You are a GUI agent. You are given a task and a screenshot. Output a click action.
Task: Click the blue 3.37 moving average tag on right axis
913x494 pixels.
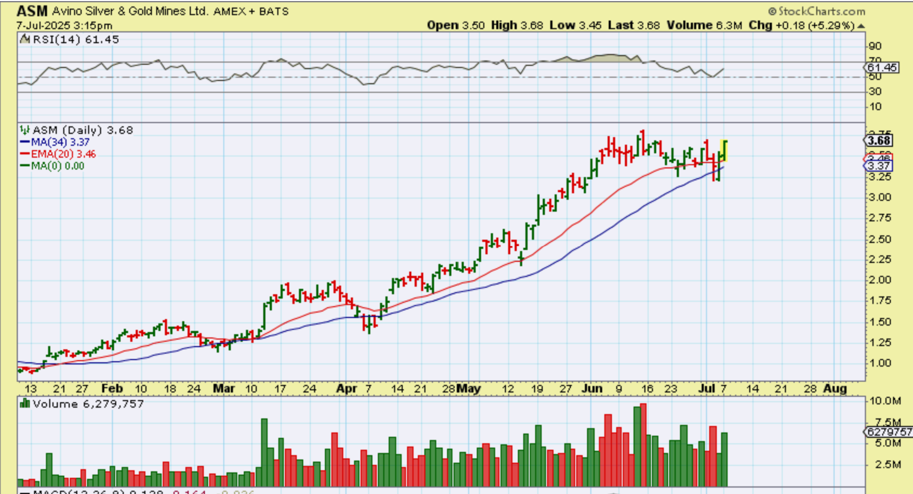(x=878, y=166)
